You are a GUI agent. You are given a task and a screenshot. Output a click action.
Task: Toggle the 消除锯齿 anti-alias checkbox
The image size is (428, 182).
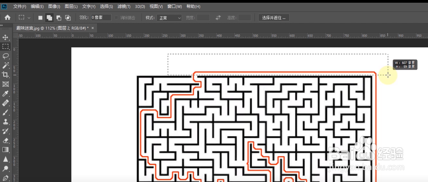click(116, 18)
